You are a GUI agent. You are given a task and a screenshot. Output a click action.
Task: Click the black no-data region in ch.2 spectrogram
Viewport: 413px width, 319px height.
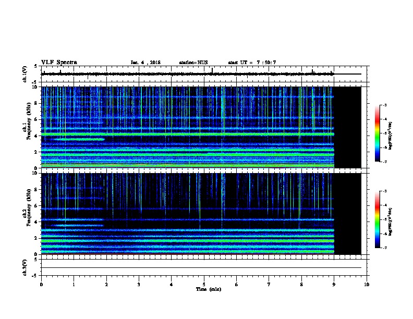348,214
